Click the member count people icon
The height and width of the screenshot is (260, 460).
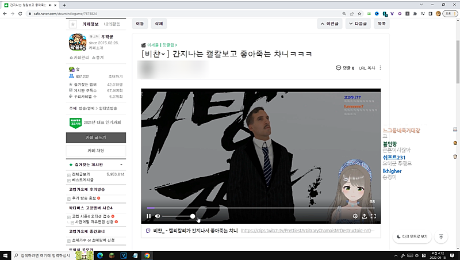click(x=71, y=76)
